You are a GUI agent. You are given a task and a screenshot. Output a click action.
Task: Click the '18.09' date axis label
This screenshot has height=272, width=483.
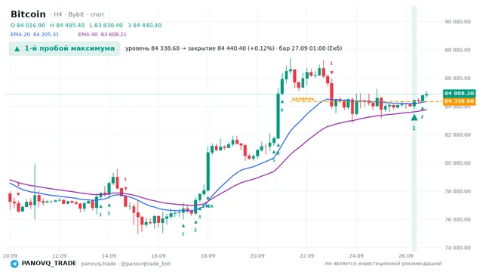[x=208, y=256]
